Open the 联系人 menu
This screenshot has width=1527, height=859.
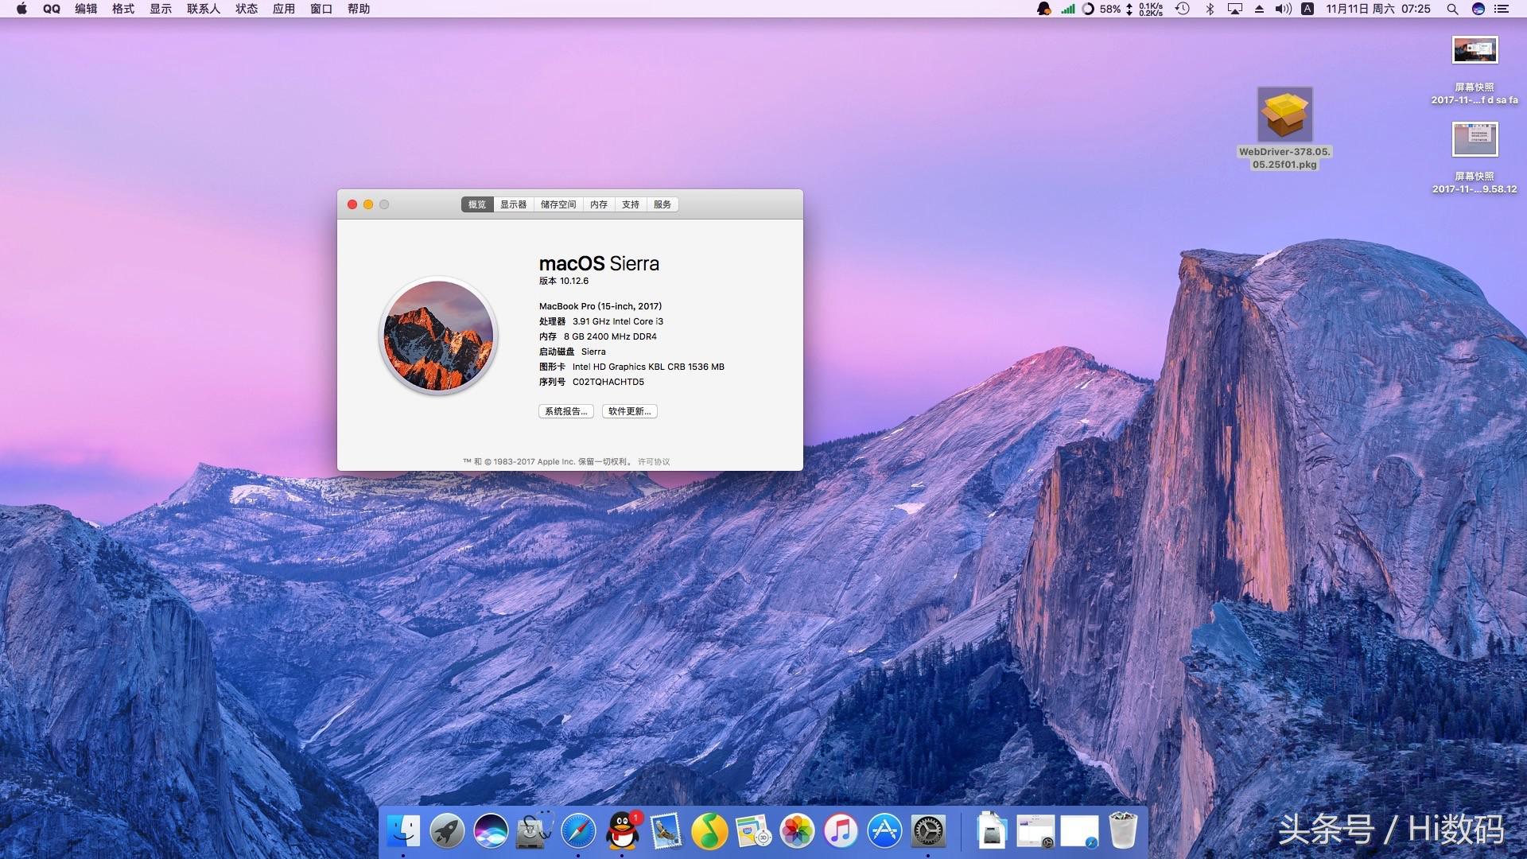point(204,9)
